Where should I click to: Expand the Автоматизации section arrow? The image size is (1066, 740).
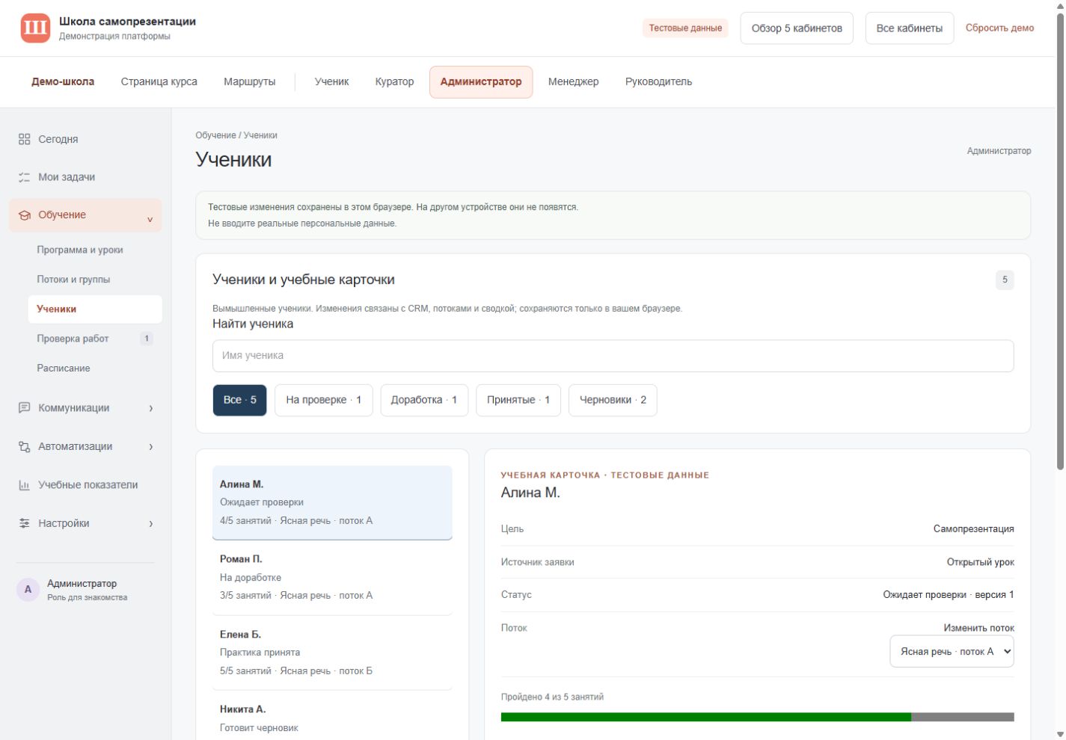151,446
